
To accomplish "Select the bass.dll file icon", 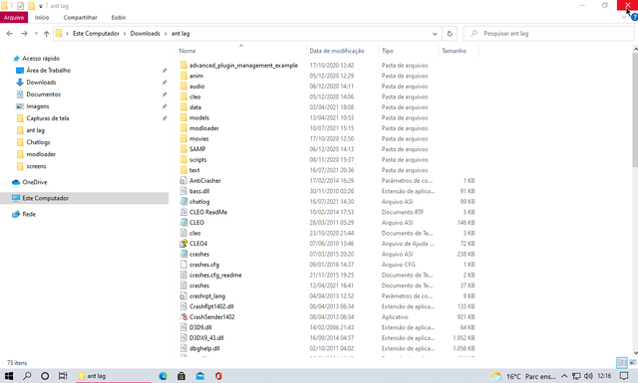I will point(183,191).
